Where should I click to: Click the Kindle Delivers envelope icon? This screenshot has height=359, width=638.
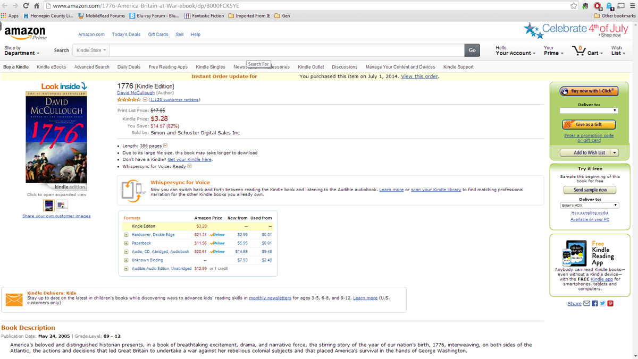[x=14, y=300]
